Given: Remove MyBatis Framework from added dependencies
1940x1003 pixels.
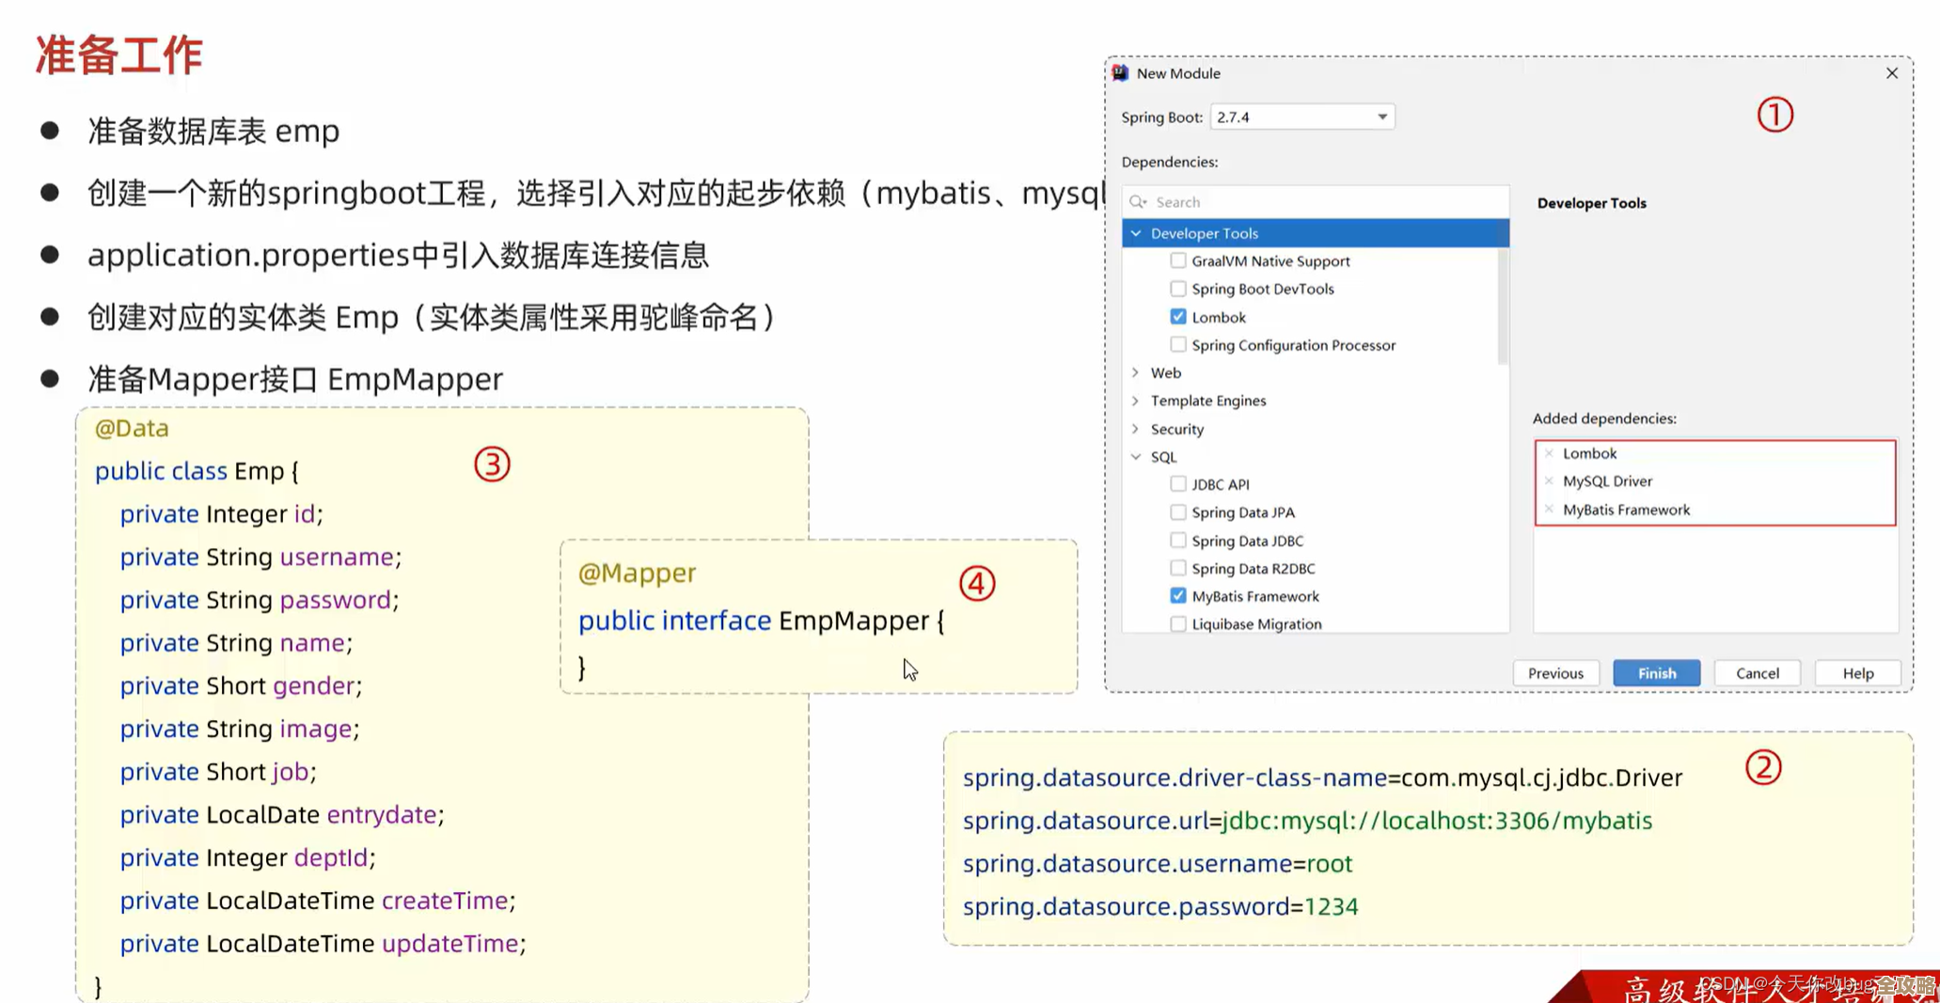Looking at the screenshot, I should [x=1550, y=509].
